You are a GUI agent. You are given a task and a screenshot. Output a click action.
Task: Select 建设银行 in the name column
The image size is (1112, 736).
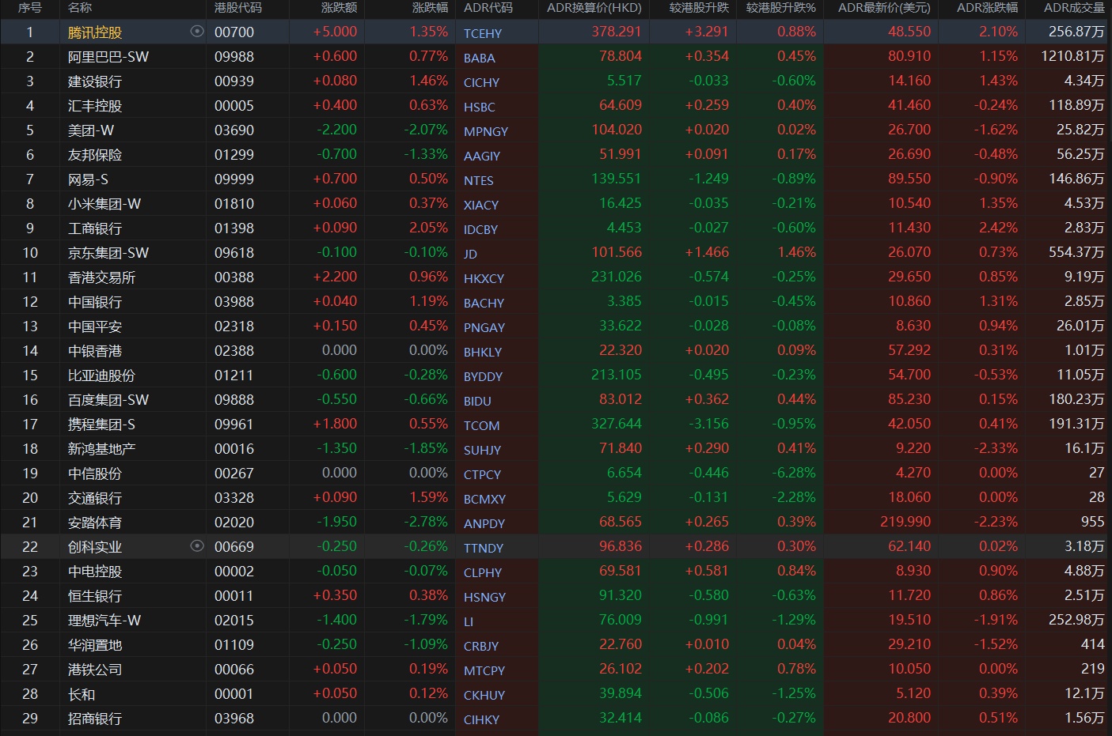[x=95, y=81]
